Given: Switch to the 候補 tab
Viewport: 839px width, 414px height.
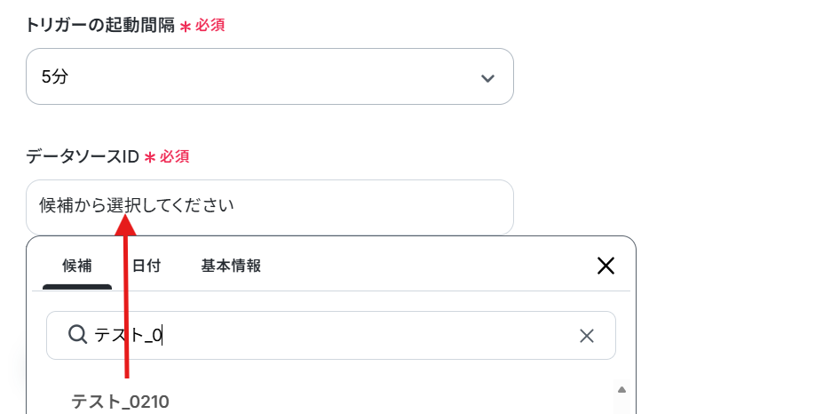Looking at the screenshot, I should pyautogui.click(x=77, y=266).
